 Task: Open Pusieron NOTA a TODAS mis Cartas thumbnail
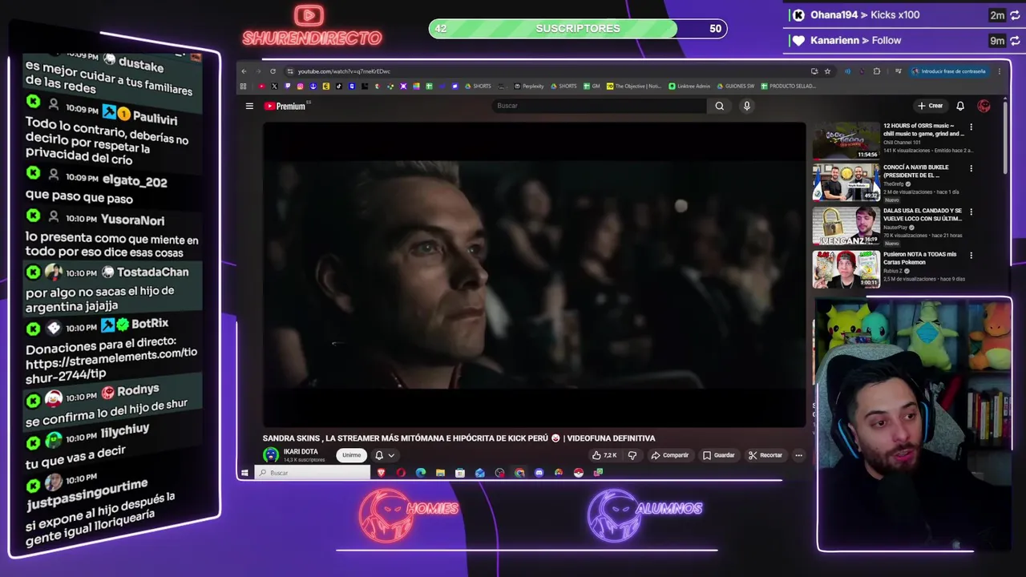pyautogui.click(x=846, y=269)
